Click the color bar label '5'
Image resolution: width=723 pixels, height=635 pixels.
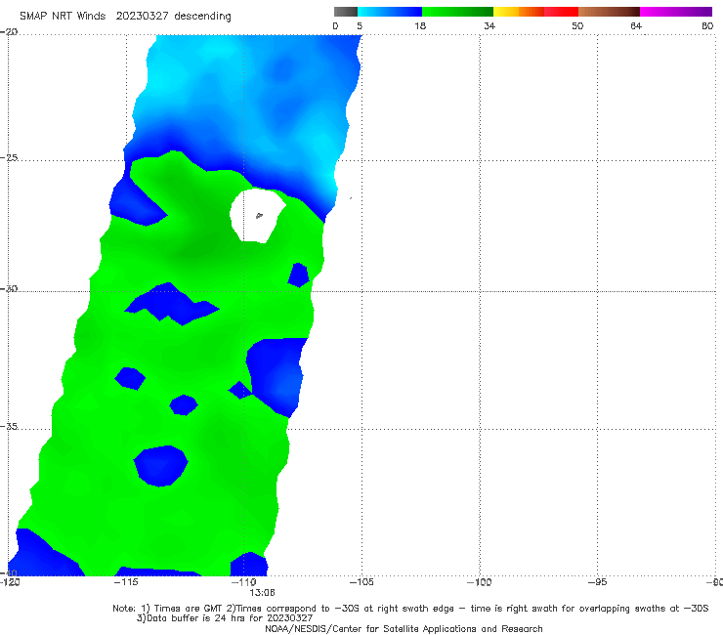pyautogui.click(x=360, y=25)
